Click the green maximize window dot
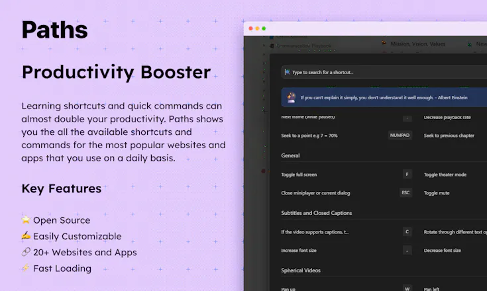The width and height of the screenshot is (487, 291). (264, 28)
